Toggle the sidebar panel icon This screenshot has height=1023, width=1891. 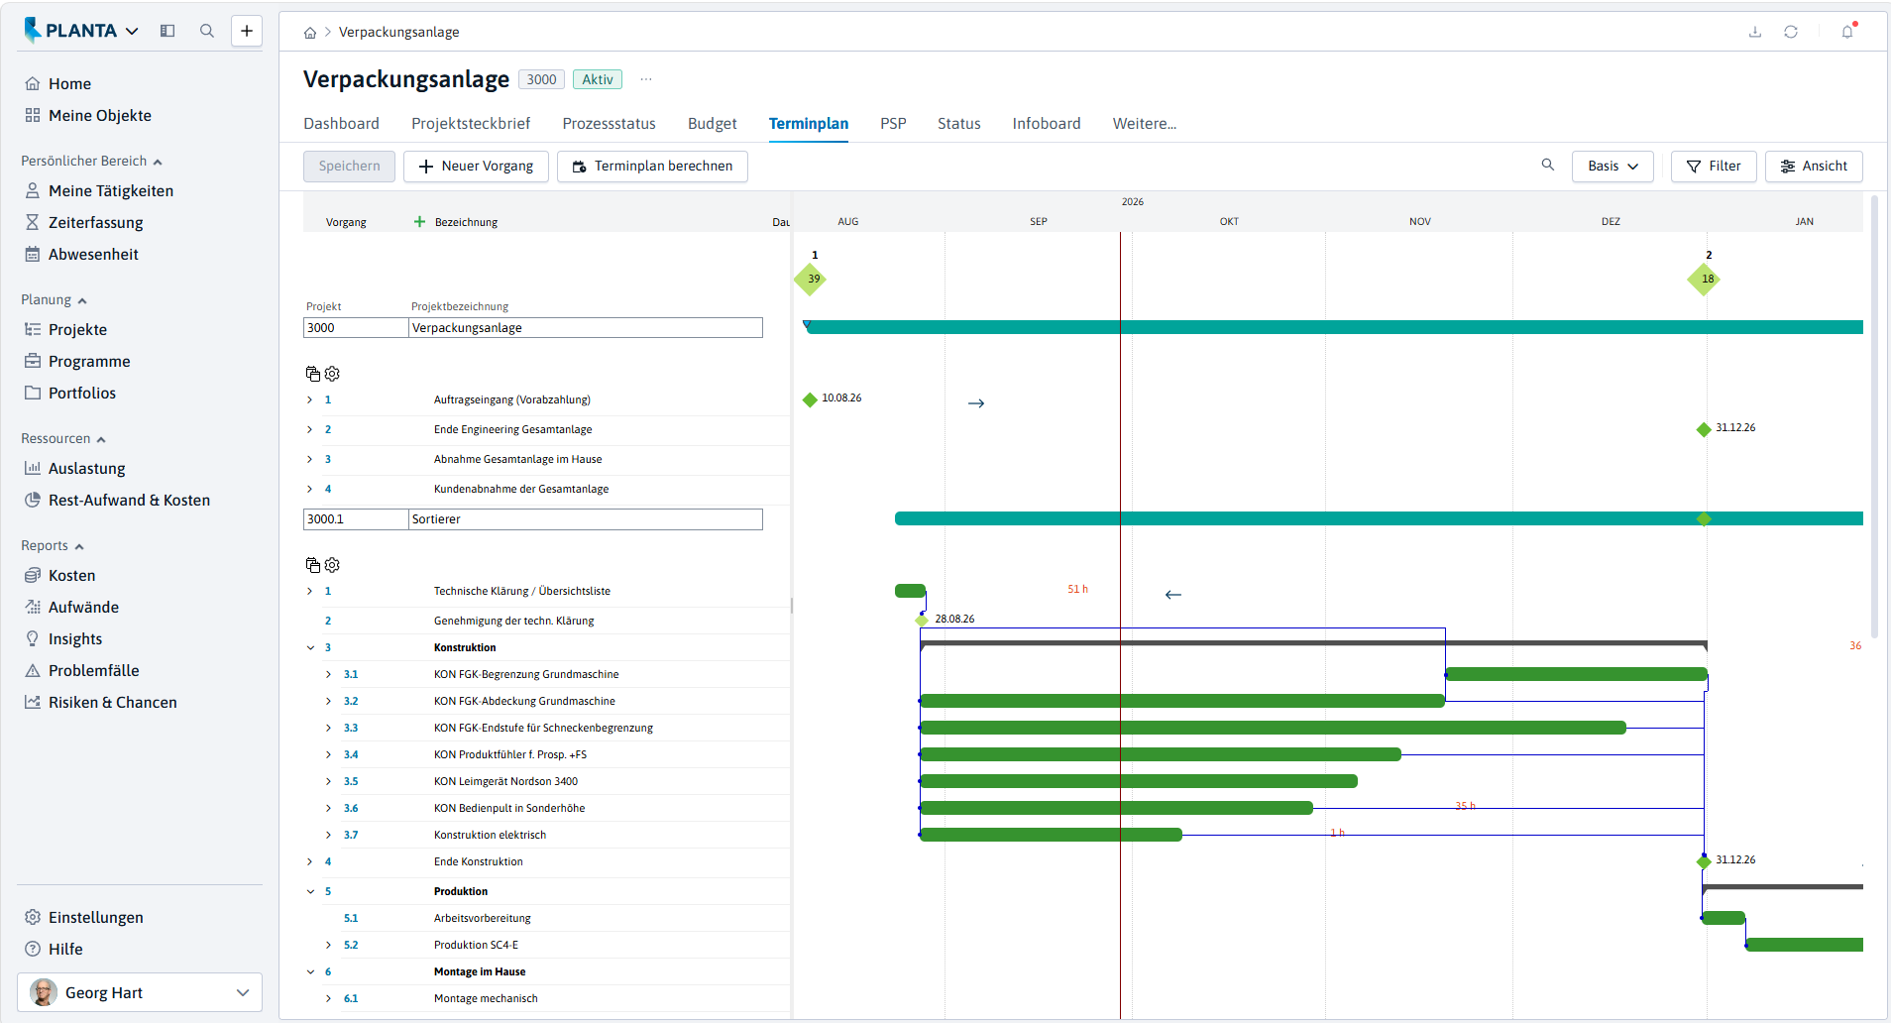167,31
